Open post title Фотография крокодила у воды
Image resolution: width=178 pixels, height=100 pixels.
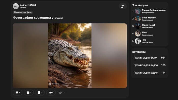[x=38, y=18]
